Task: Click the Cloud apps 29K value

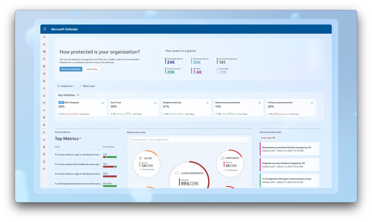Action: (x=223, y=72)
